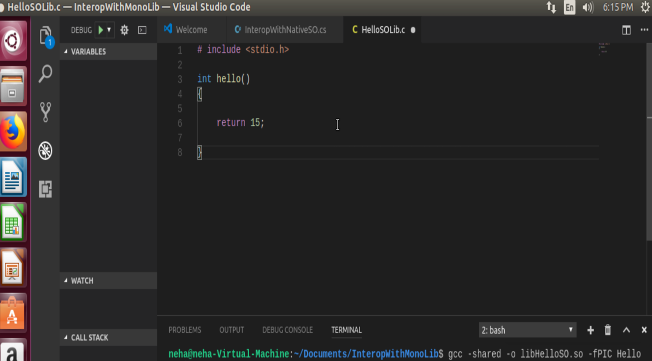Viewport: 652px width, 361px height.
Task: Open editor more actions ellipsis menu
Action: point(644,30)
